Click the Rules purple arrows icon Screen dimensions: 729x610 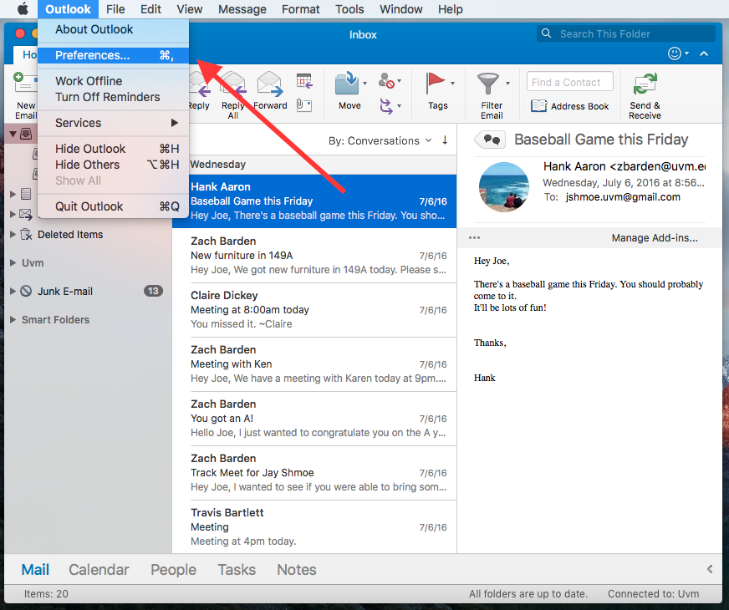(386, 106)
